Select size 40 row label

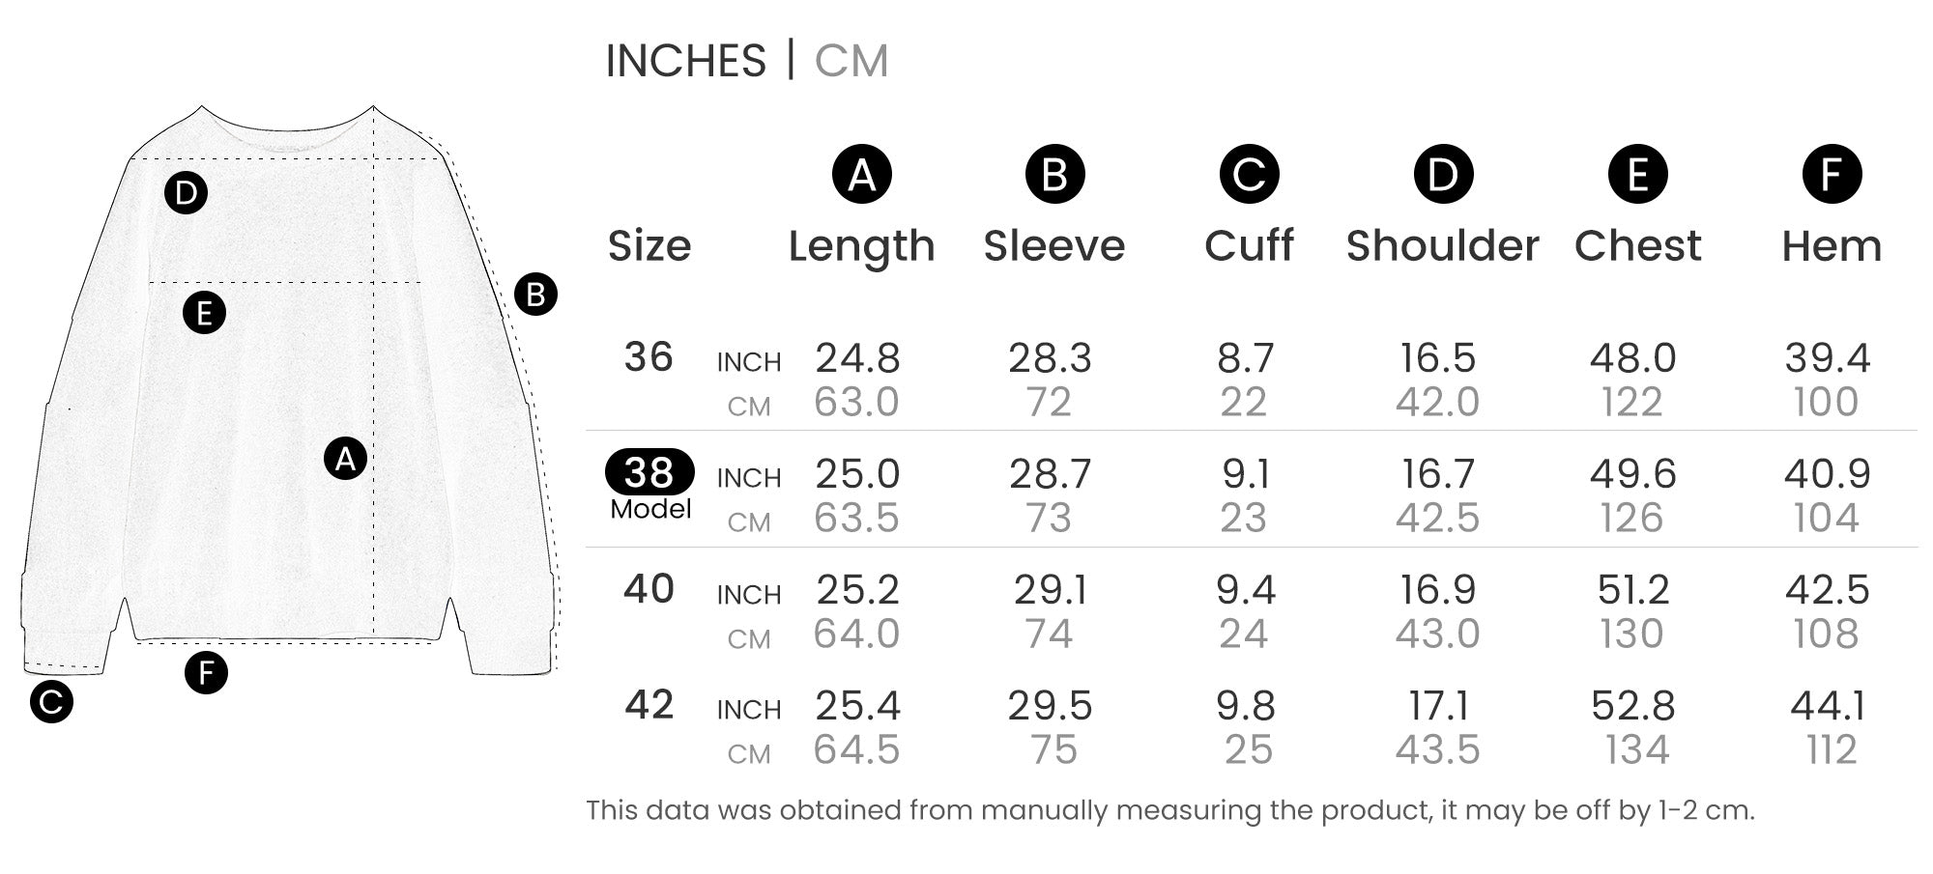click(649, 589)
